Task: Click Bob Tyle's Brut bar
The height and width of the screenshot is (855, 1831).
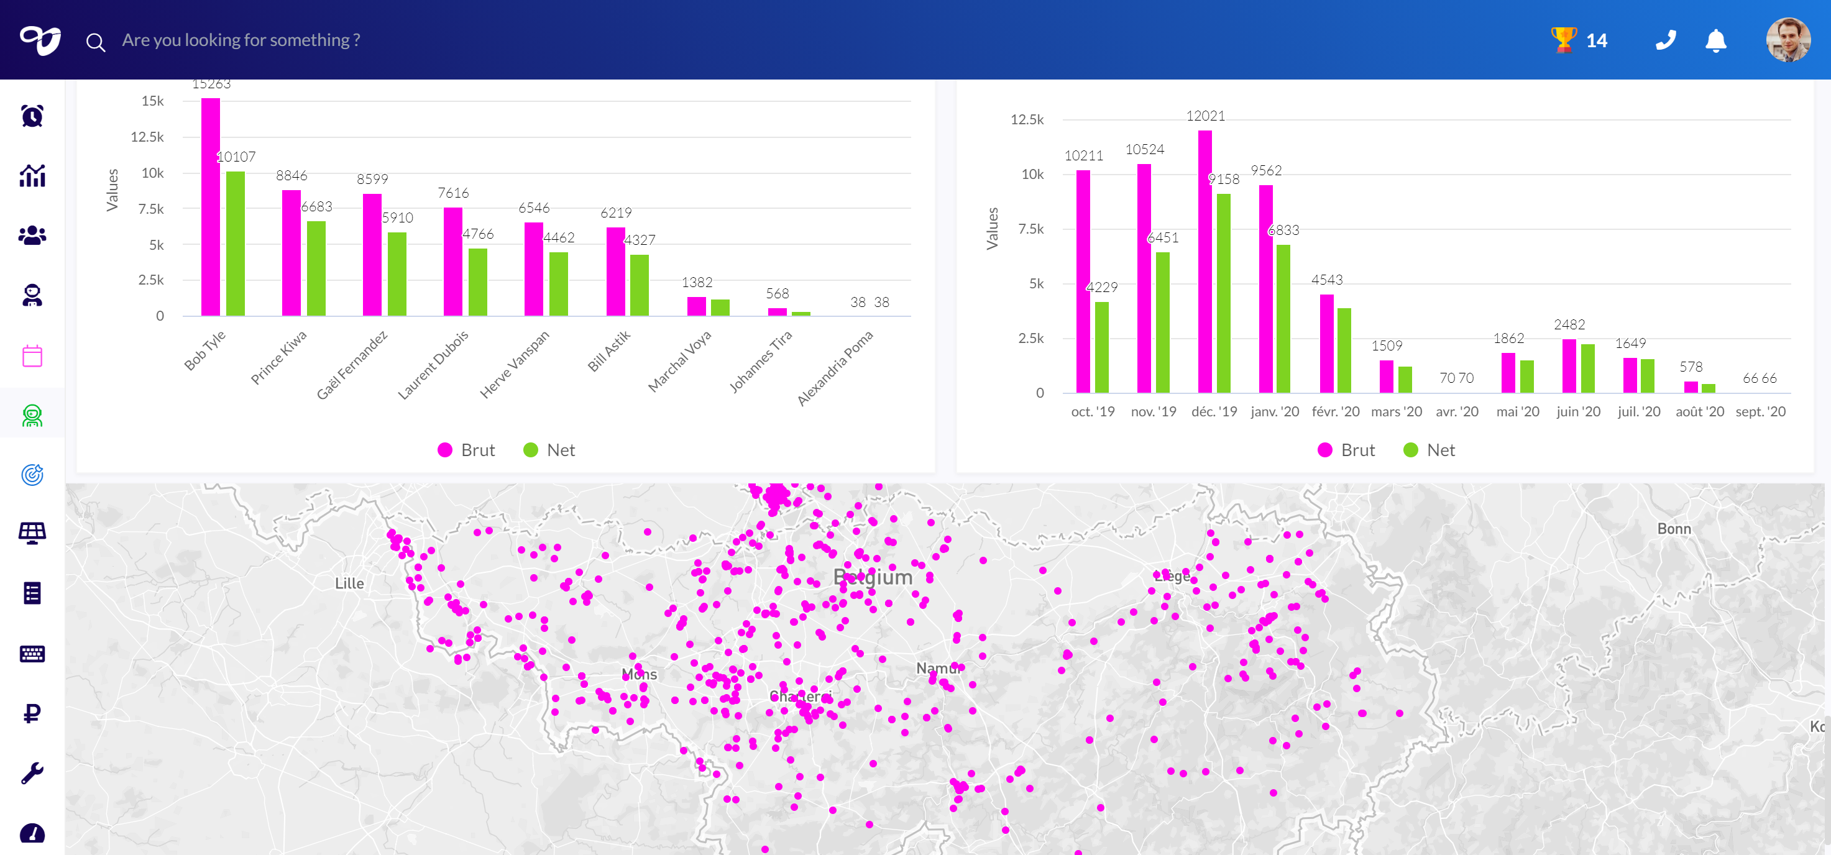Action: click(211, 207)
